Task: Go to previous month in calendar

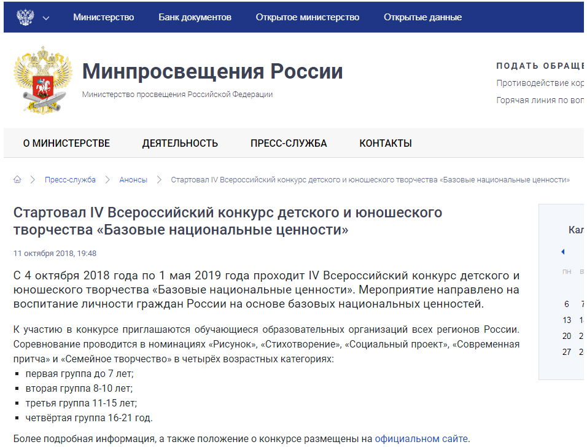Action: [x=563, y=252]
